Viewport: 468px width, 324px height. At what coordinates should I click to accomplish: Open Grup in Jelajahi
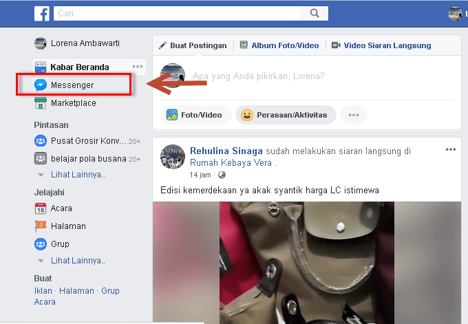tap(60, 244)
